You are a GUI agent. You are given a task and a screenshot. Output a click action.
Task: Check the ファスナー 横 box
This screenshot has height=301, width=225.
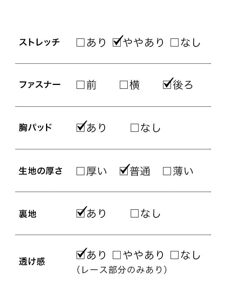pos(124,85)
